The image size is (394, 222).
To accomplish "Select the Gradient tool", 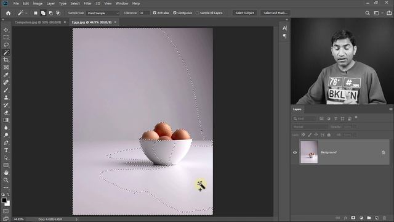I will (6, 120).
